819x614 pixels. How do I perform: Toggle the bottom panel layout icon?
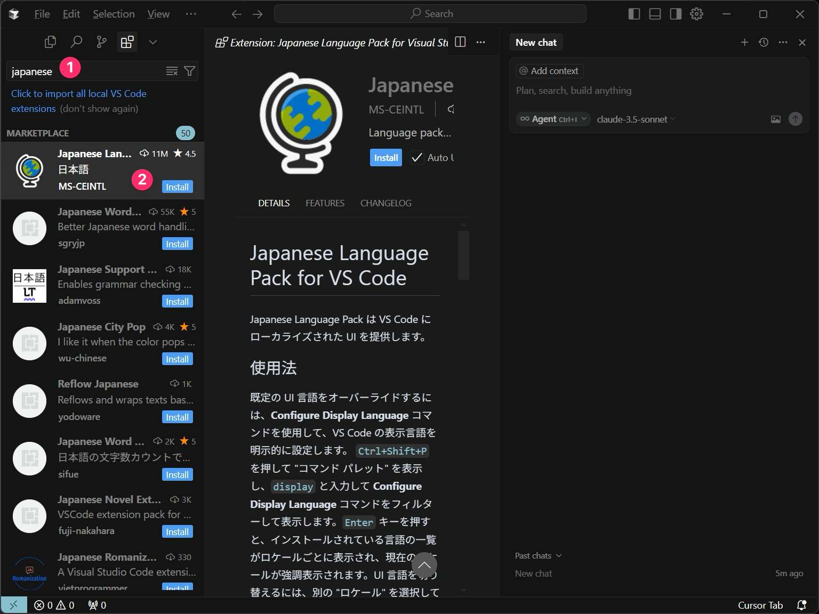[655, 14]
